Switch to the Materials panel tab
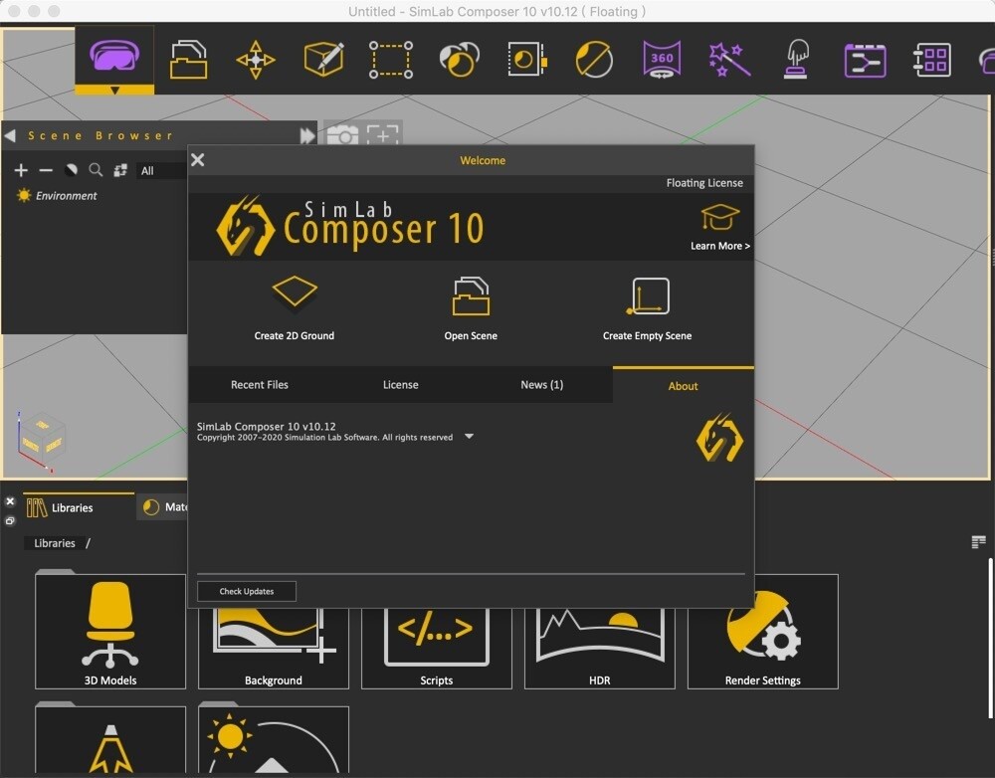 [164, 507]
